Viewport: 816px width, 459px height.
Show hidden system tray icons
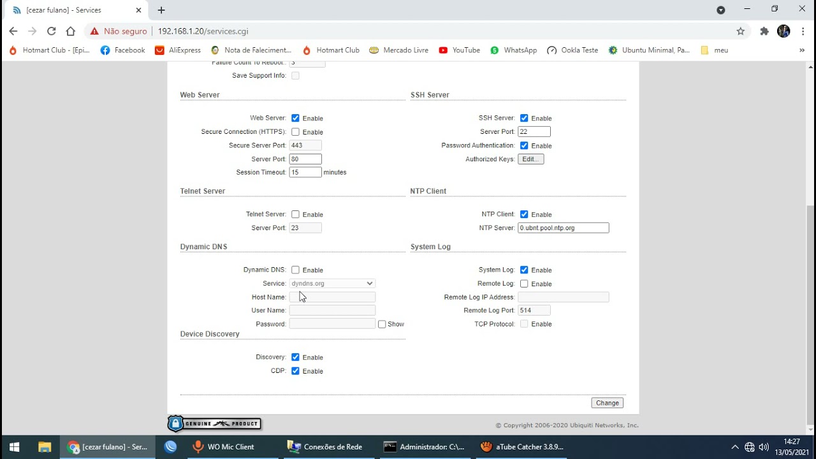[x=734, y=447]
